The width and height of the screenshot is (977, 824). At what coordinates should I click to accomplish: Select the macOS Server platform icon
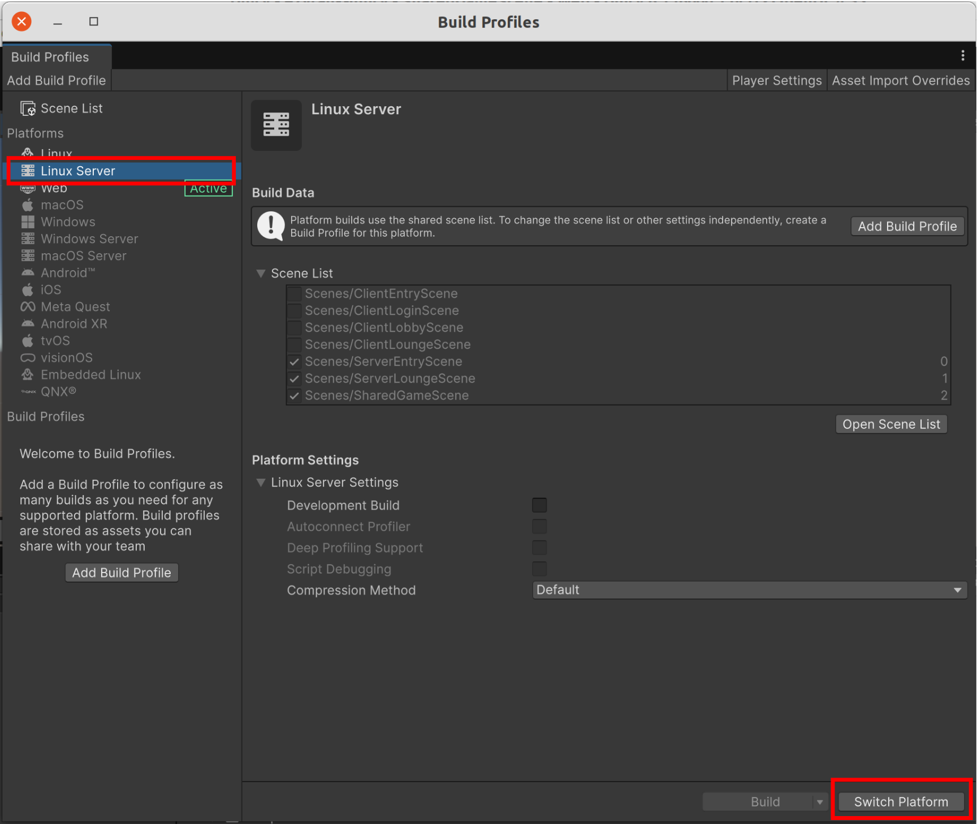28,255
